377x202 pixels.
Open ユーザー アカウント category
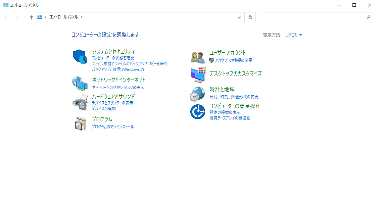point(228,53)
